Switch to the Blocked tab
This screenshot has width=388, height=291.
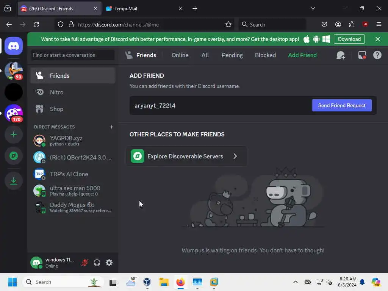coord(265,55)
